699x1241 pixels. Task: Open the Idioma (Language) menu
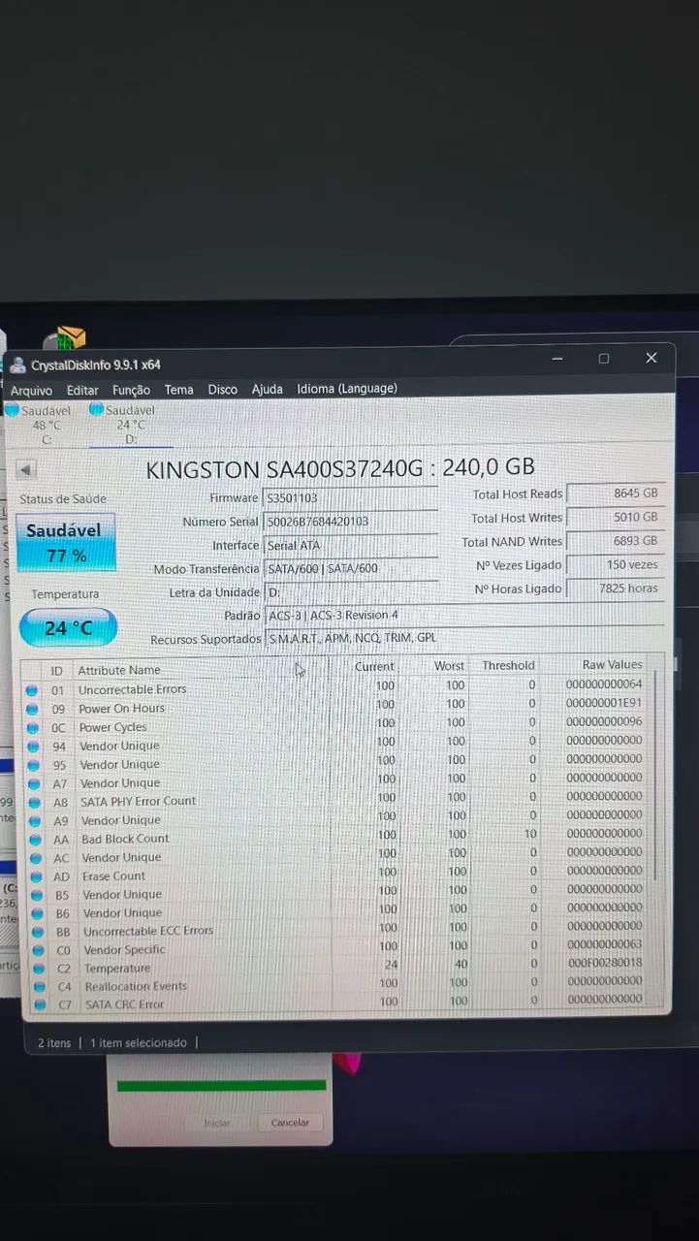coord(346,388)
